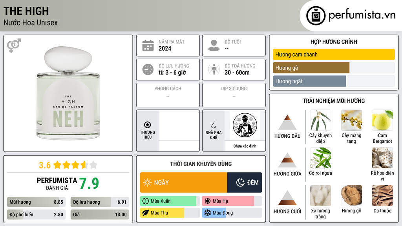This screenshot has width=402, height=226.
Task: Click the leaf icon for Mùa Thu
Action: coord(146,213)
